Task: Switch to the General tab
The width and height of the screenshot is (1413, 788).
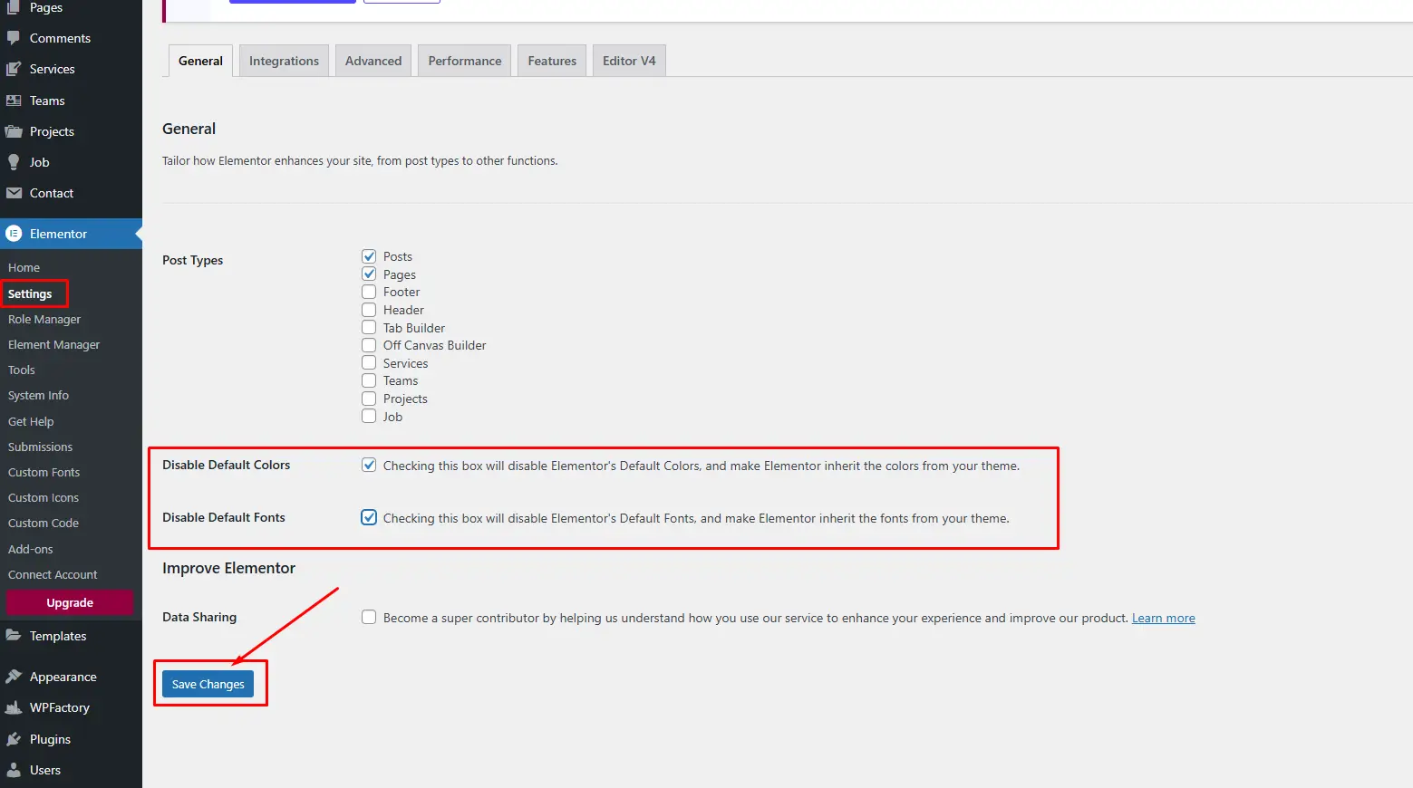Action: 200,61
